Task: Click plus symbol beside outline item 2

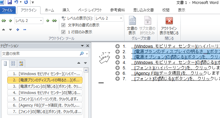Action: [118, 52]
